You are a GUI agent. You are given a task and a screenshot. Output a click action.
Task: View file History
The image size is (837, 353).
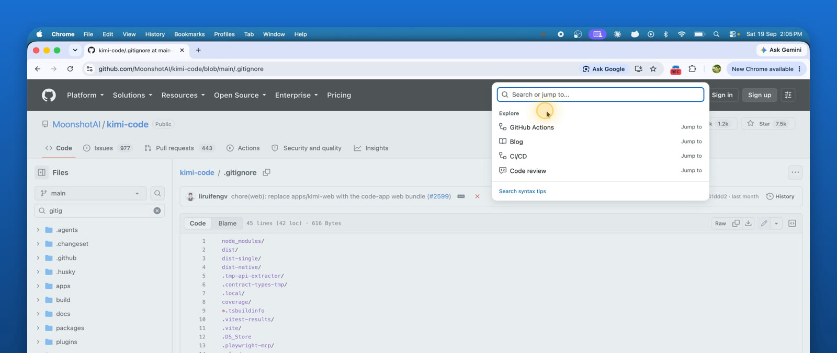point(781,196)
